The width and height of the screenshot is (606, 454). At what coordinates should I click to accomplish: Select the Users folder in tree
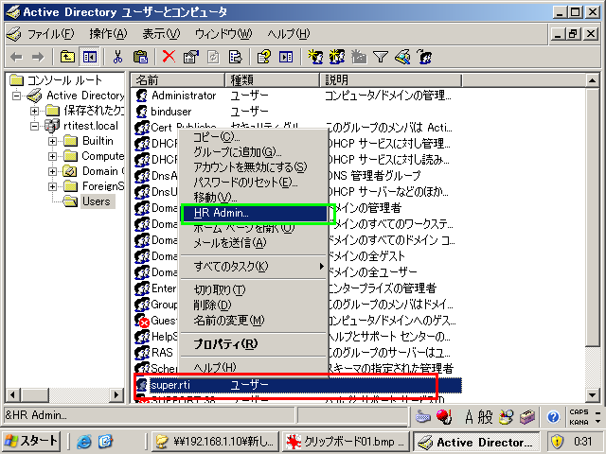click(x=97, y=201)
